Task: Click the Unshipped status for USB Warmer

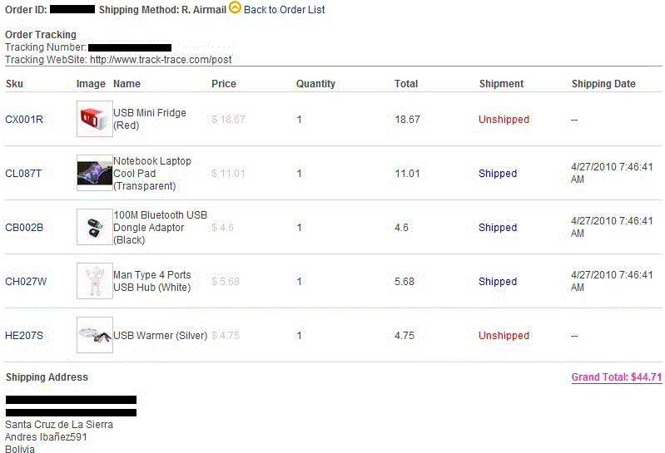Action: [504, 336]
